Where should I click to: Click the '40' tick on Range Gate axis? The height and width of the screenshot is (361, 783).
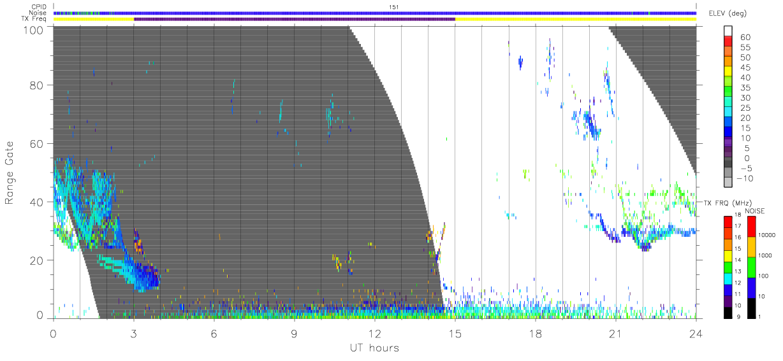click(36, 202)
